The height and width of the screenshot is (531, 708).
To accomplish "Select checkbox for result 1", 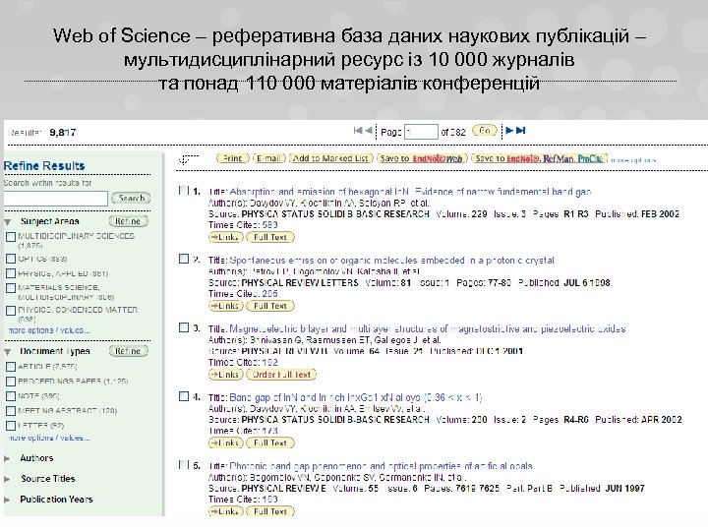I will tap(184, 190).
